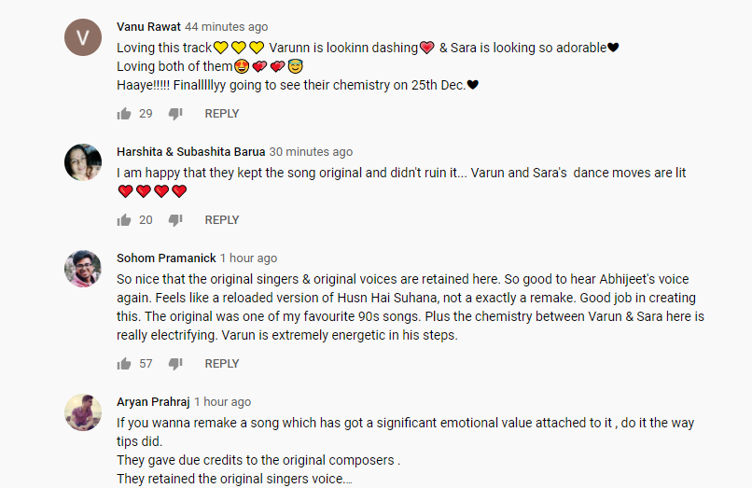This screenshot has height=488, width=752.
Task: Click the '30 minutes ago' timestamp
Action: click(x=311, y=152)
